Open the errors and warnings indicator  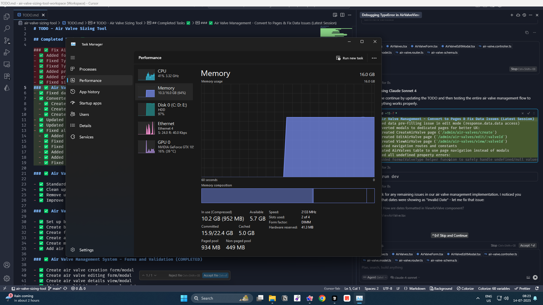[78, 288]
